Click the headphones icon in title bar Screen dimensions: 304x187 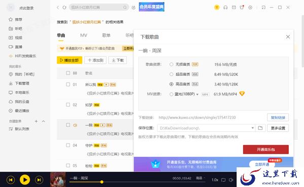click(x=225, y=8)
